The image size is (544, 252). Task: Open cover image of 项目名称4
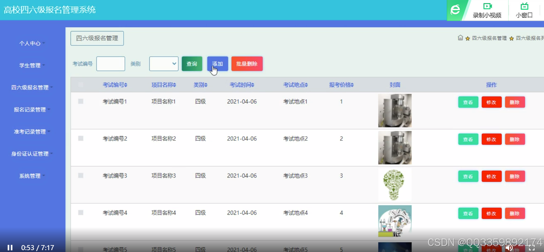pos(395,222)
